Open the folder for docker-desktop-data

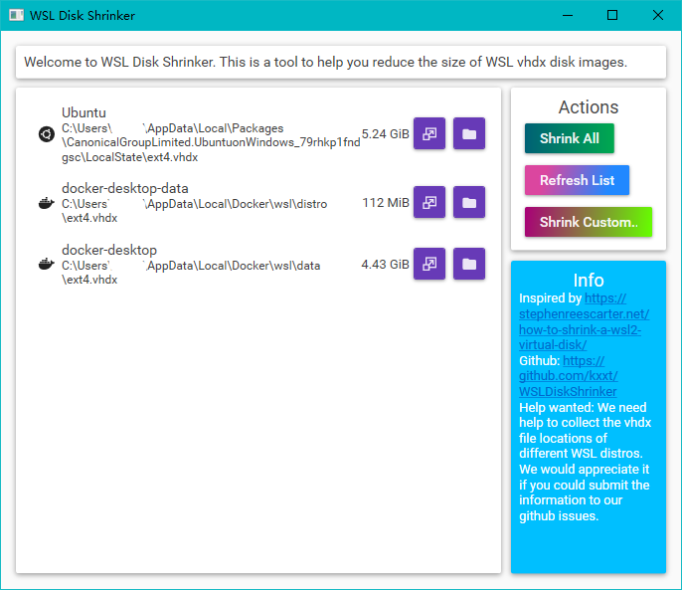[469, 202]
